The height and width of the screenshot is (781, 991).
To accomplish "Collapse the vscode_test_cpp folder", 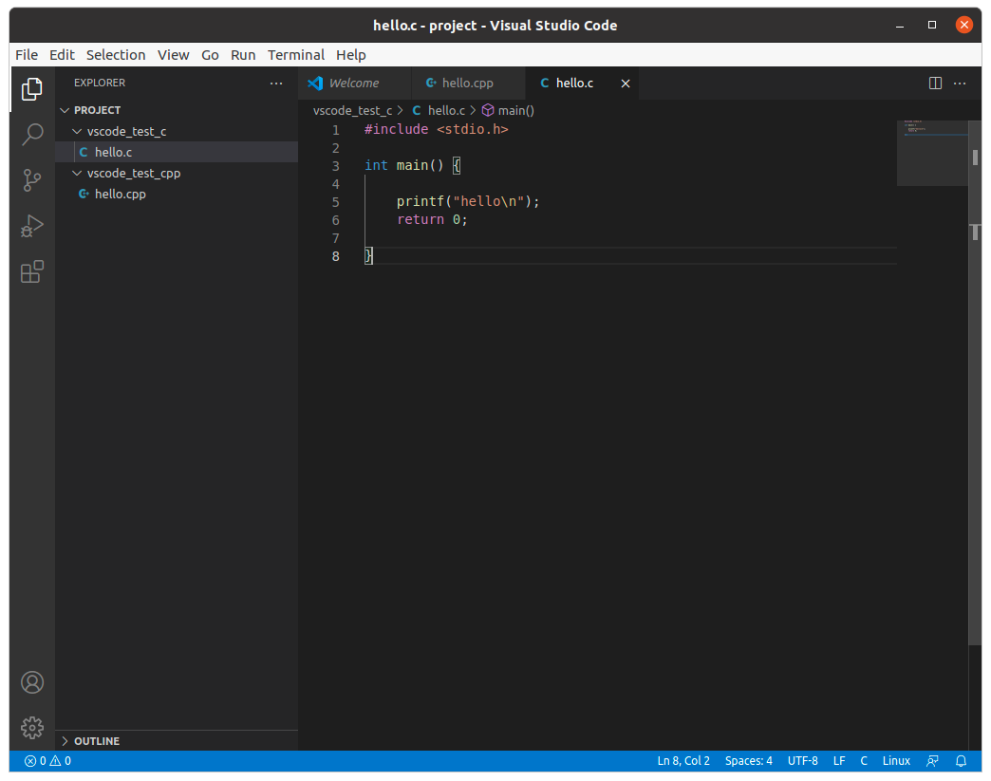I will pyautogui.click(x=77, y=173).
